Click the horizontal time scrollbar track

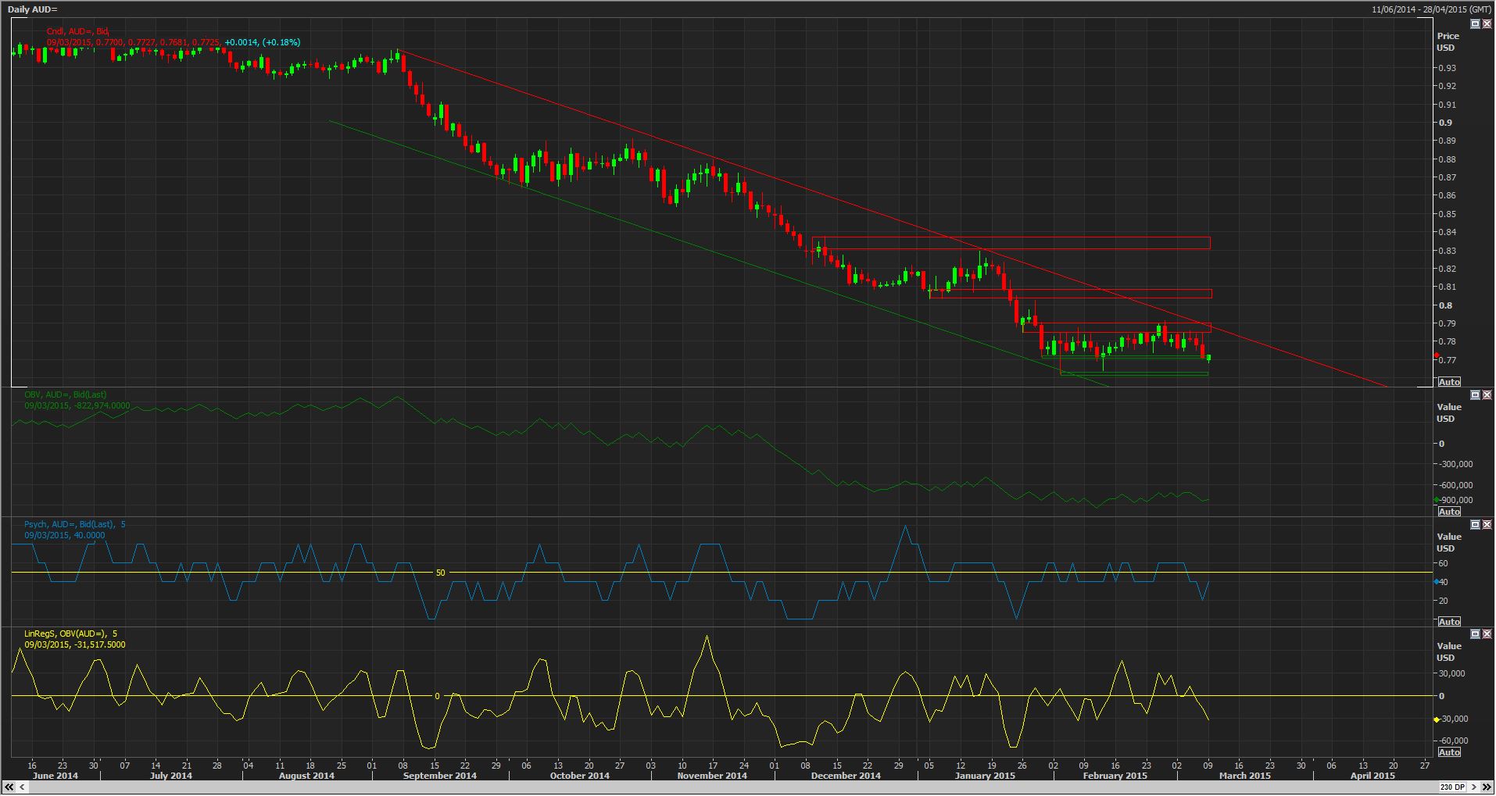(x=733, y=787)
